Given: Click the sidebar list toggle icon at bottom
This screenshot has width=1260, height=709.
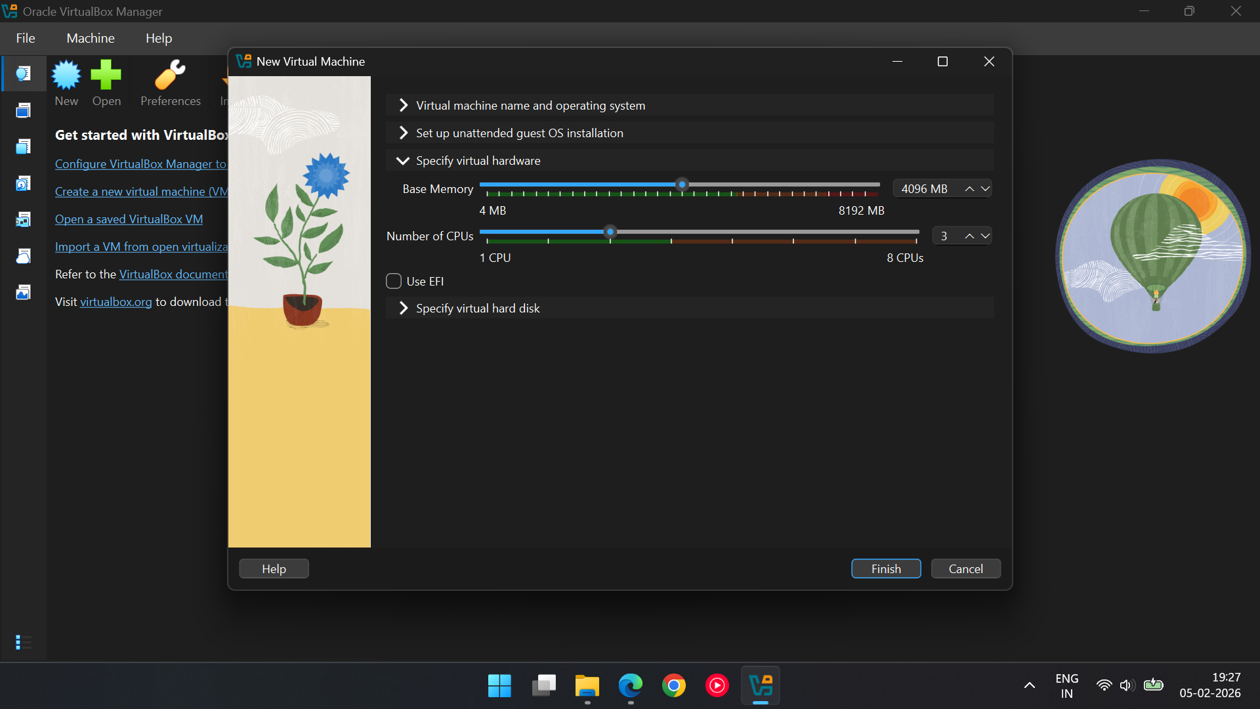Looking at the screenshot, I should 23,642.
